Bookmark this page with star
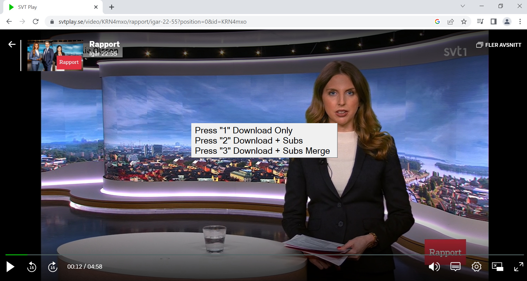Screen dimensions: 527x281 click(464, 21)
